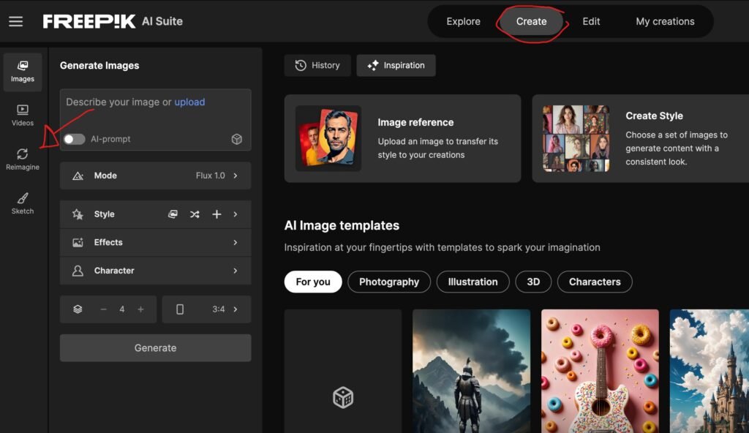Open the Sketch sidebar tool
The image size is (749, 433).
[23, 203]
